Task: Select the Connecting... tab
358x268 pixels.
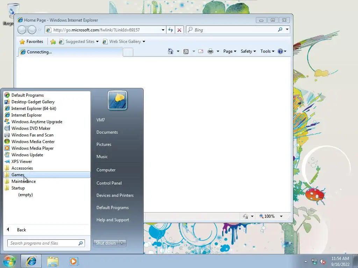Action: pyautogui.click(x=70, y=52)
